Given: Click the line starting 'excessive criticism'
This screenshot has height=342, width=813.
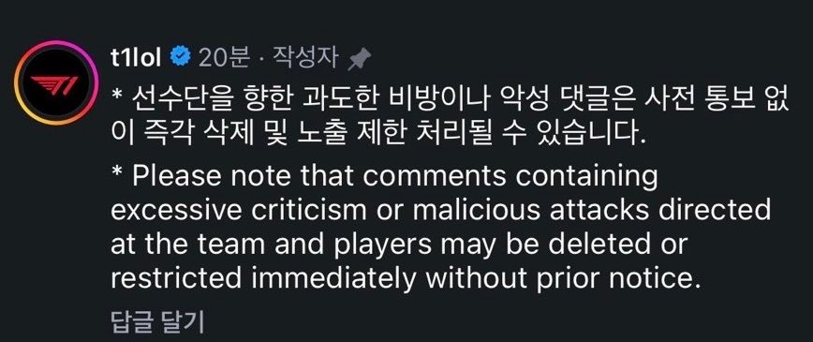Looking at the screenshot, I should pyautogui.click(x=441, y=212).
